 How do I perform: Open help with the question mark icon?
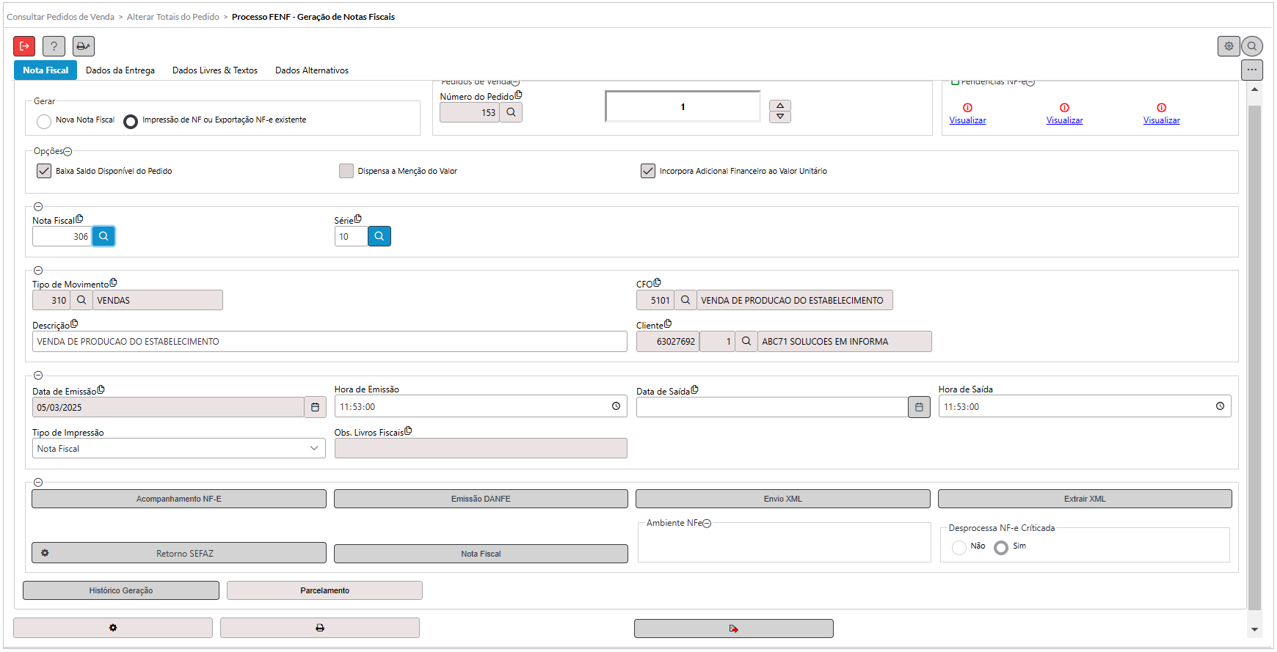54,46
